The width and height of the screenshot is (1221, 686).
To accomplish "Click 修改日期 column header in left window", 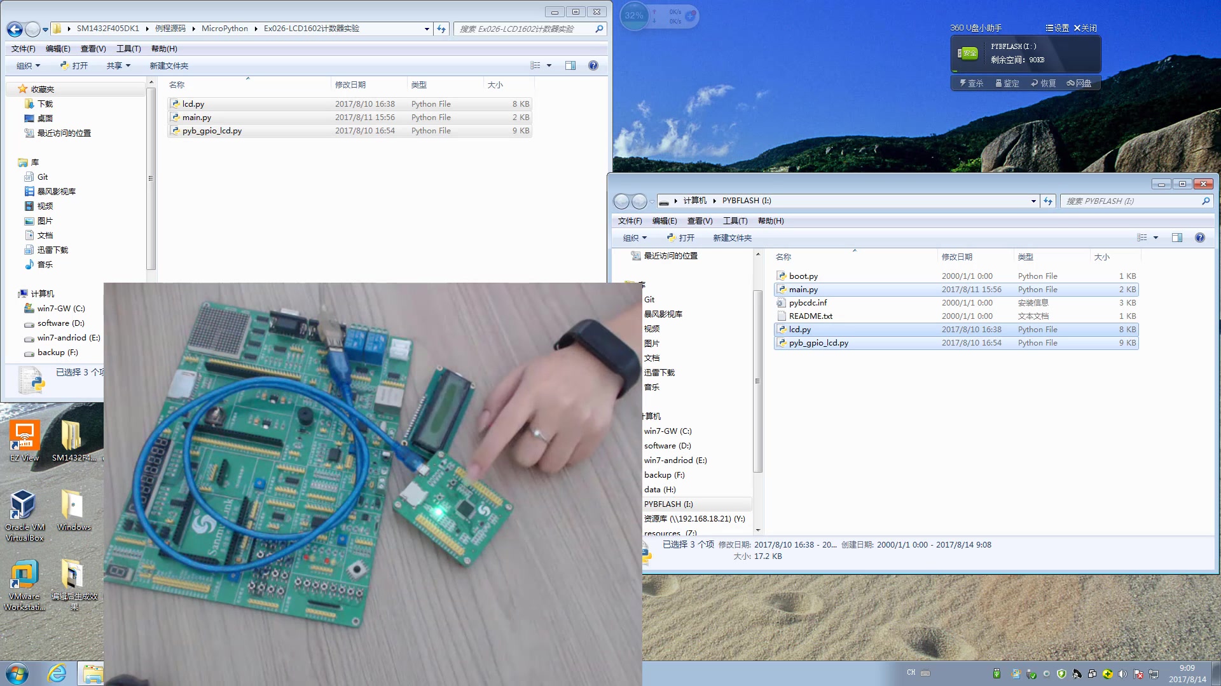I will (350, 84).
